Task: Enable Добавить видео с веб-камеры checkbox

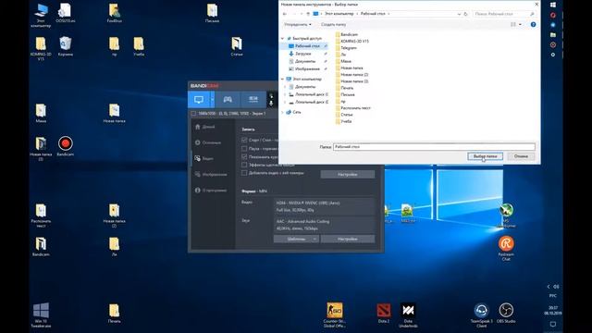Action: 244,173
